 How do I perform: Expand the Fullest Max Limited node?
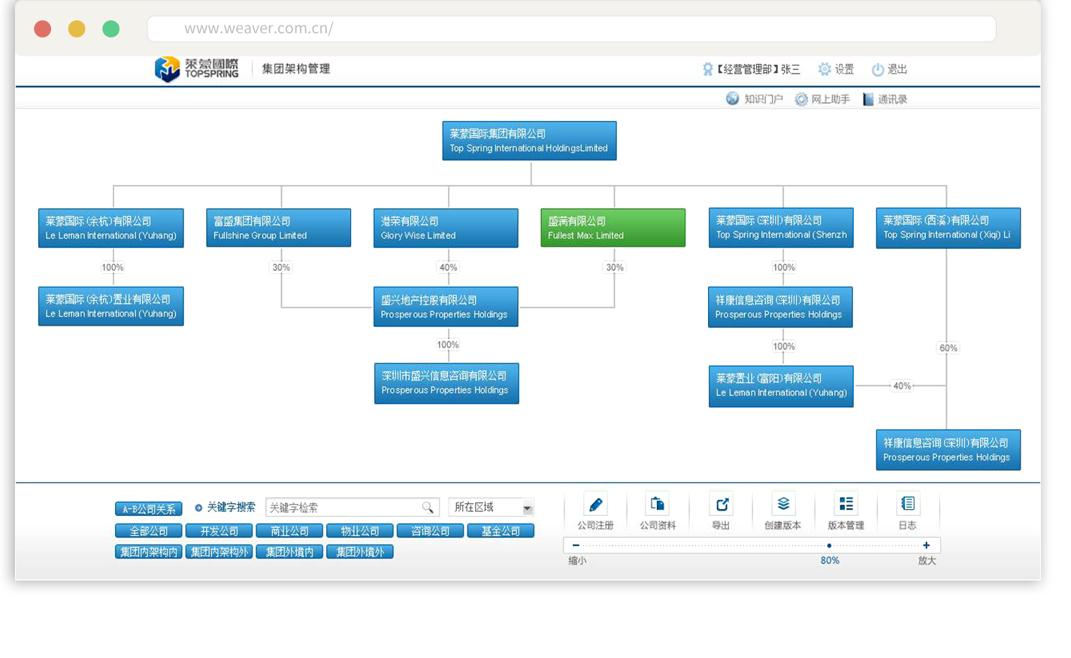pyautogui.click(x=613, y=228)
